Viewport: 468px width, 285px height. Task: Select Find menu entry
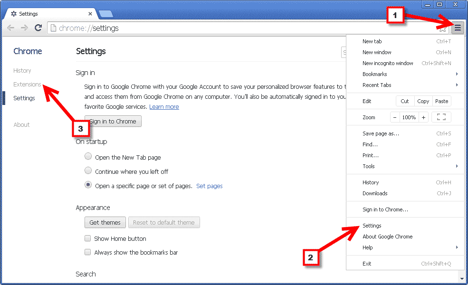405,144
